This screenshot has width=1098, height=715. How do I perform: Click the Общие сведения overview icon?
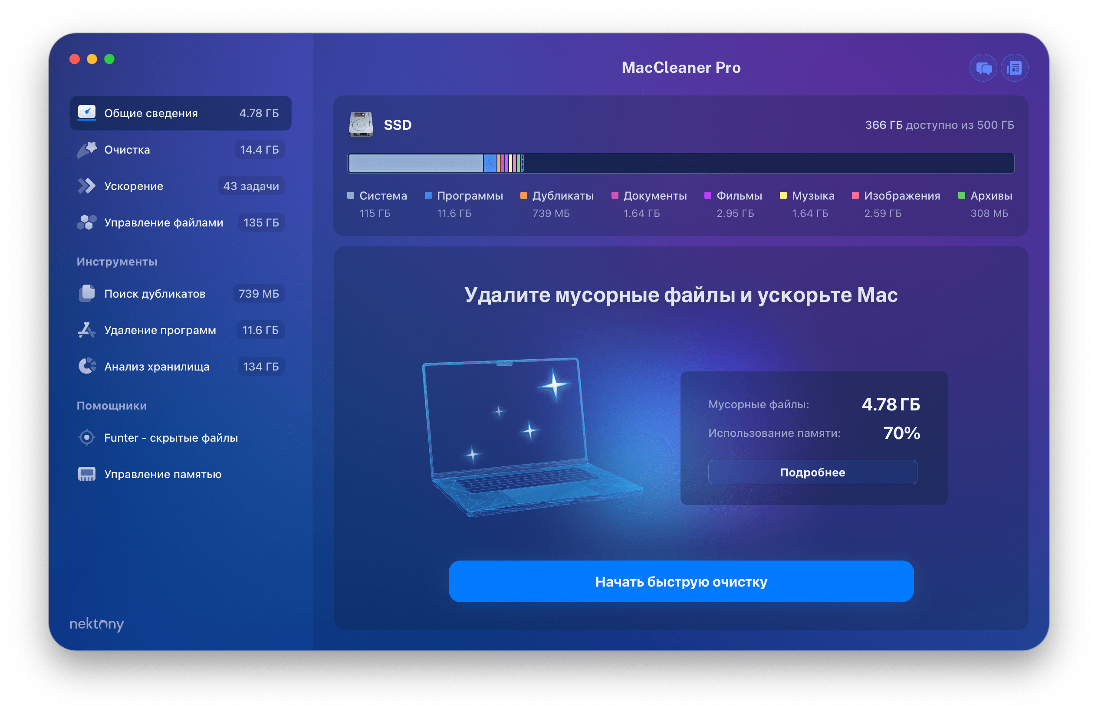coord(86,112)
